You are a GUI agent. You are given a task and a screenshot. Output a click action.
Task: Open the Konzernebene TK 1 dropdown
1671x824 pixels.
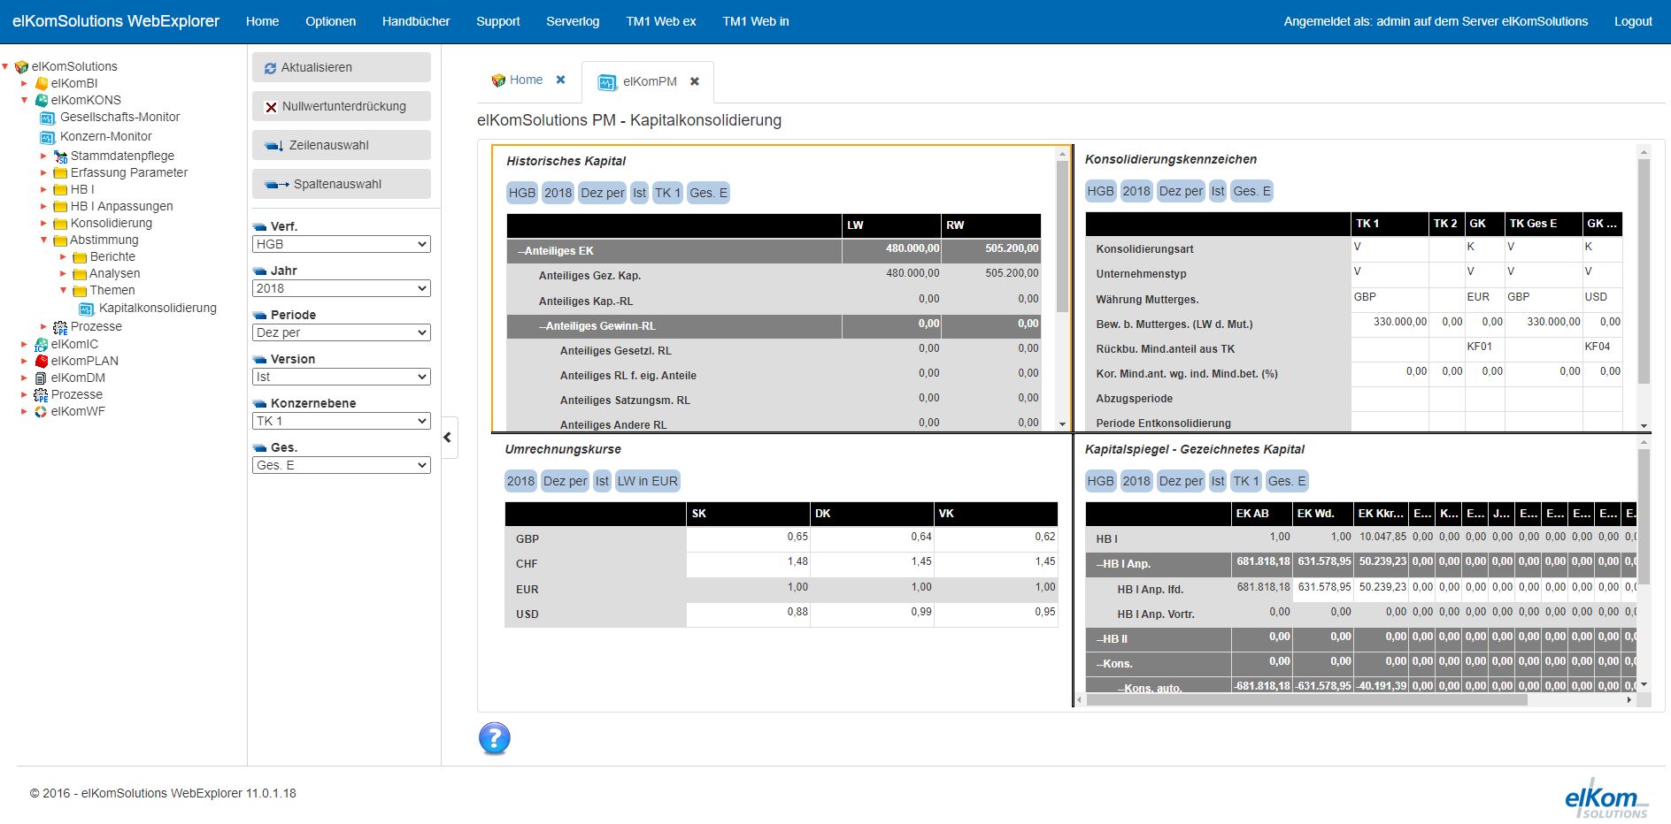coord(342,421)
